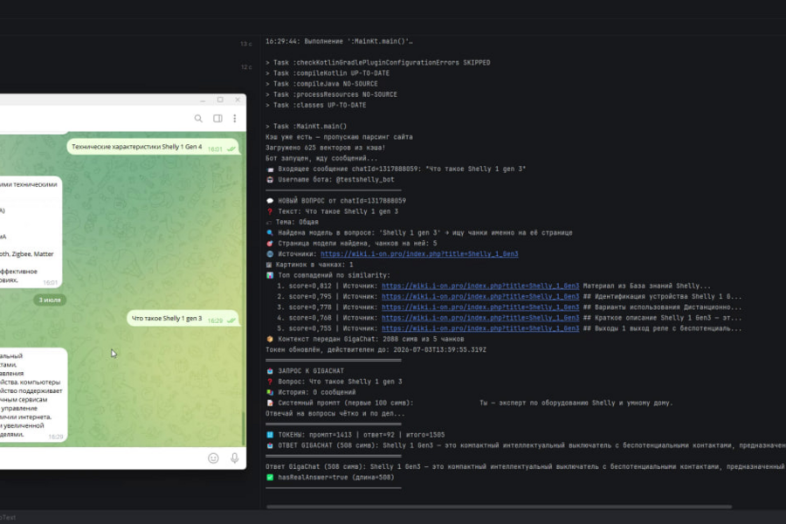
Task: Open the score=0,778 source link
Action: pos(480,307)
